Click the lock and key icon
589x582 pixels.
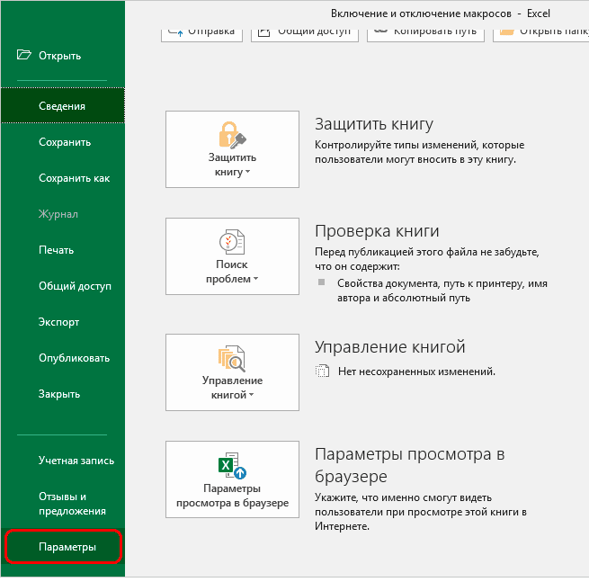point(232,135)
